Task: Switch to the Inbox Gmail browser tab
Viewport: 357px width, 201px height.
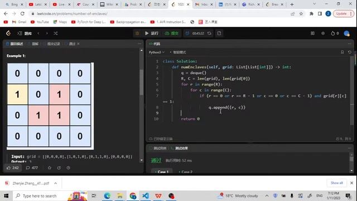Action: 203,4
